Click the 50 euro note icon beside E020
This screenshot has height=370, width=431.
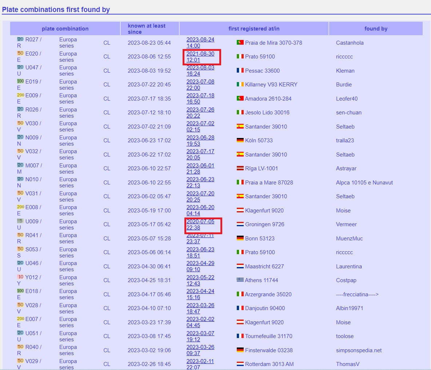tap(20, 53)
